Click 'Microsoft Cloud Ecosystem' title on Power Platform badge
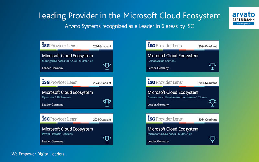Viewport: 259px width, 162px height. tap(67, 129)
